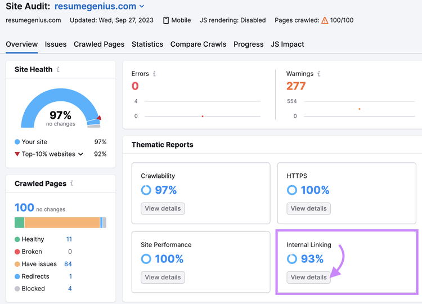422x304 pixels.
Task: Click the Healthy pages count 11
Action: point(69,239)
